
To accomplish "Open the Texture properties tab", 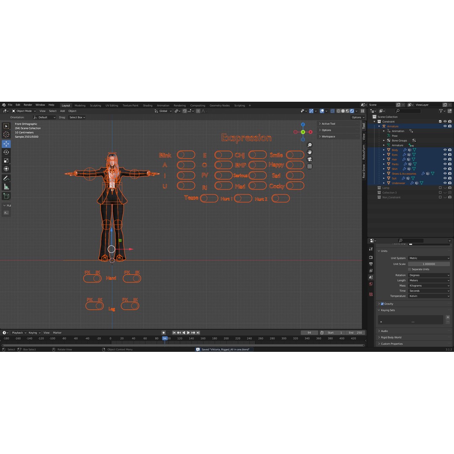I will [x=371, y=294].
